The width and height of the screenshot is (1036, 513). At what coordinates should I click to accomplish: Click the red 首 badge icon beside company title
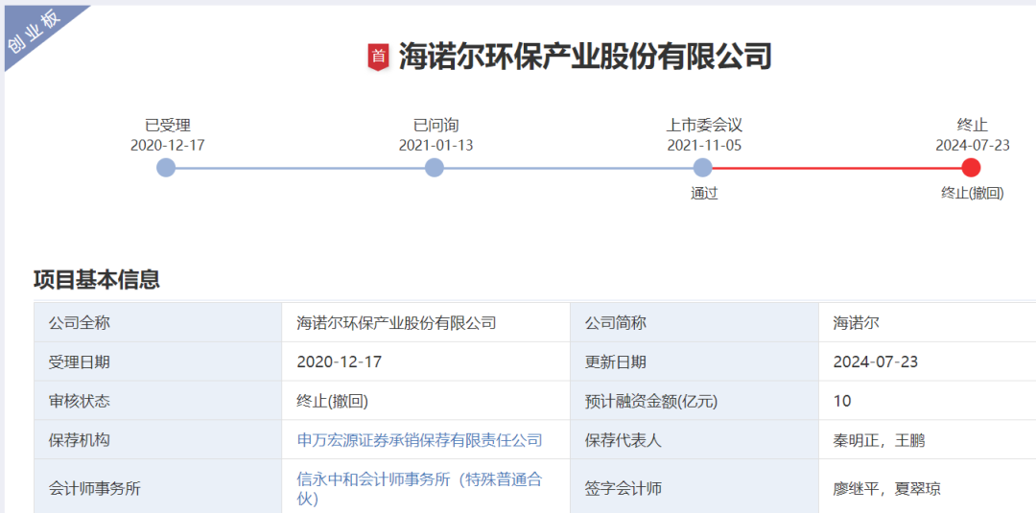point(378,57)
